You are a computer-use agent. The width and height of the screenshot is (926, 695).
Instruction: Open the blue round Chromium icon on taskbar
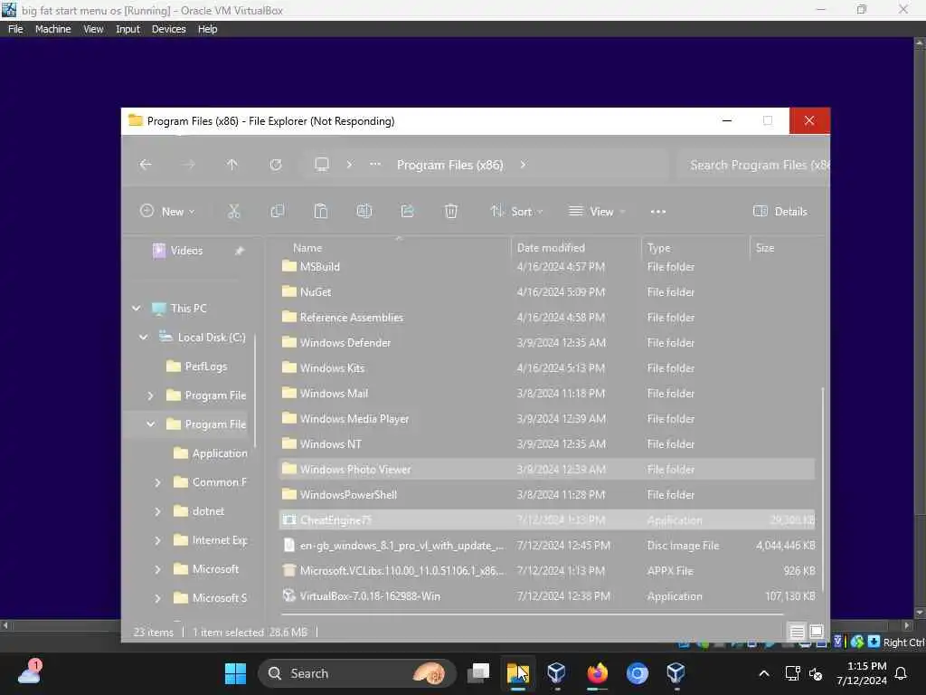638,673
